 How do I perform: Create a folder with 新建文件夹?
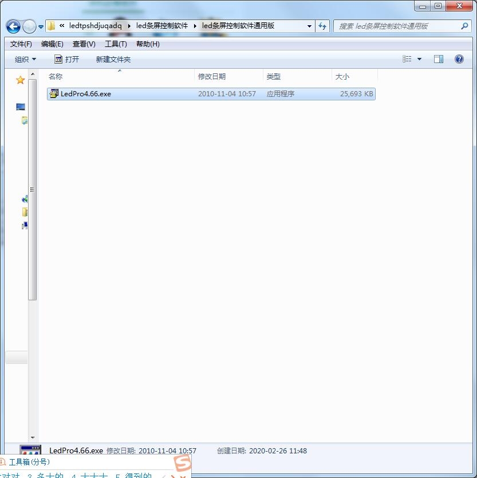click(x=113, y=60)
